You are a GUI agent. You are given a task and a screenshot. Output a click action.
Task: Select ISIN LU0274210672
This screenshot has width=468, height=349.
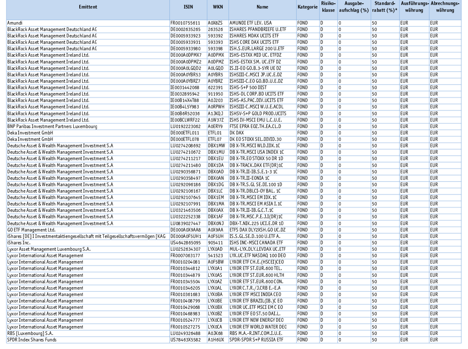(188, 152)
